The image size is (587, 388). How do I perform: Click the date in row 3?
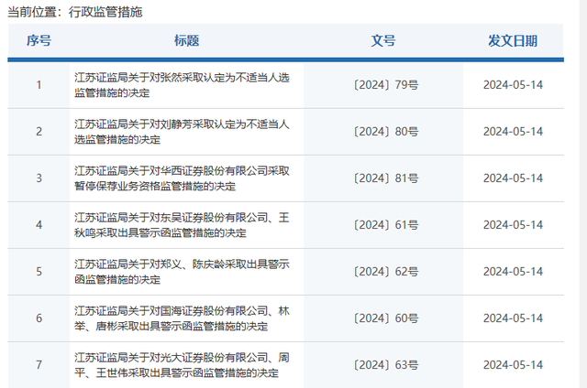tap(513, 178)
